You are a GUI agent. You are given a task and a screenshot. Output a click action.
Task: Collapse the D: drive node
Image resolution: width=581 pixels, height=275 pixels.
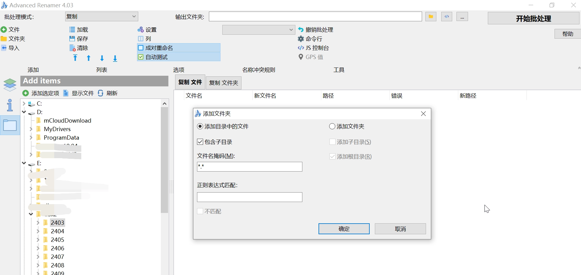click(24, 112)
